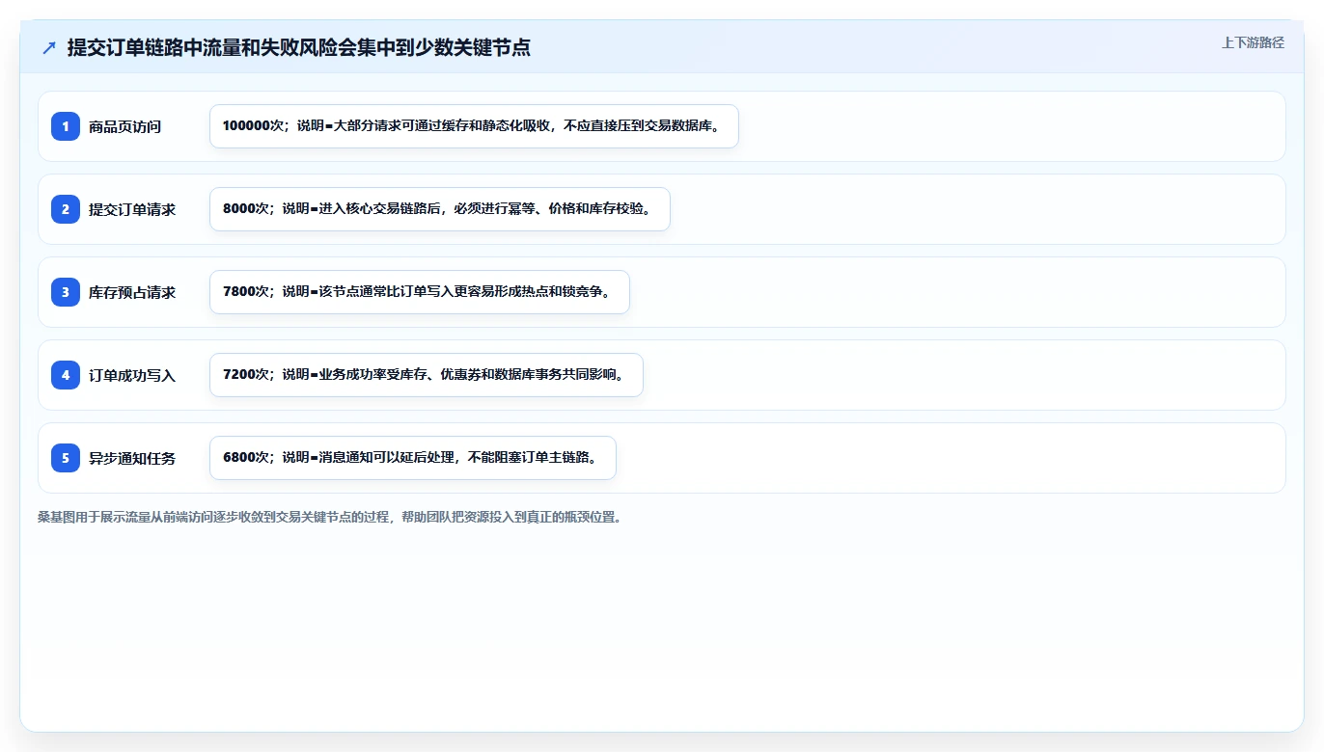The height and width of the screenshot is (752, 1324).
Task: Open the 8000次 description box
Action: click(439, 209)
